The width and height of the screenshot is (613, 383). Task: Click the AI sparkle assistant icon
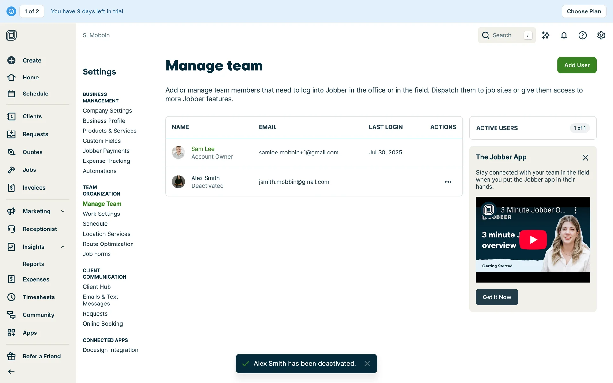(545, 35)
